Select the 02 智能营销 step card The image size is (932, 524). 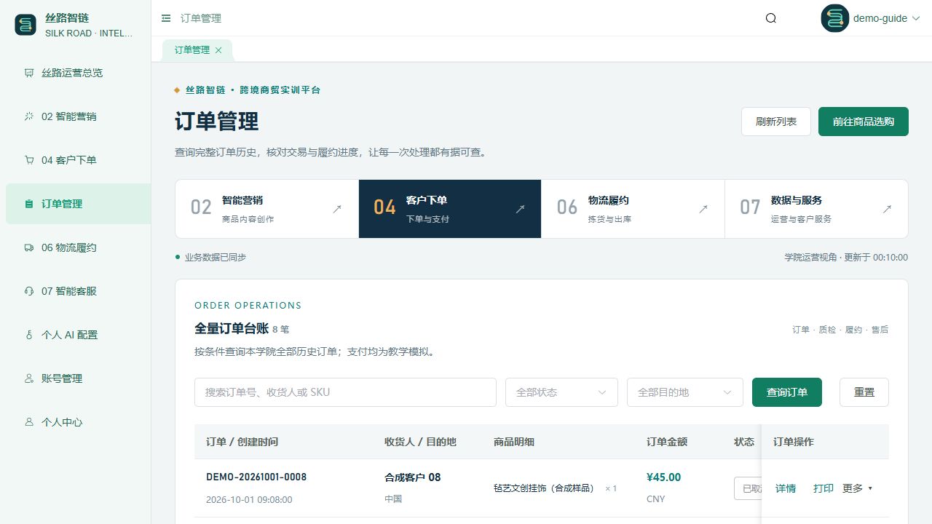click(x=267, y=209)
